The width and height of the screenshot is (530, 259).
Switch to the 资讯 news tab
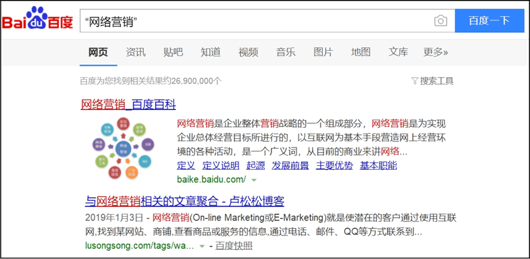[x=135, y=52]
